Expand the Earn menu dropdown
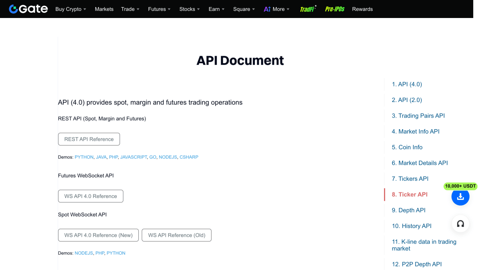The width and height of the screenshot is (480, 270). click(216, 9)
